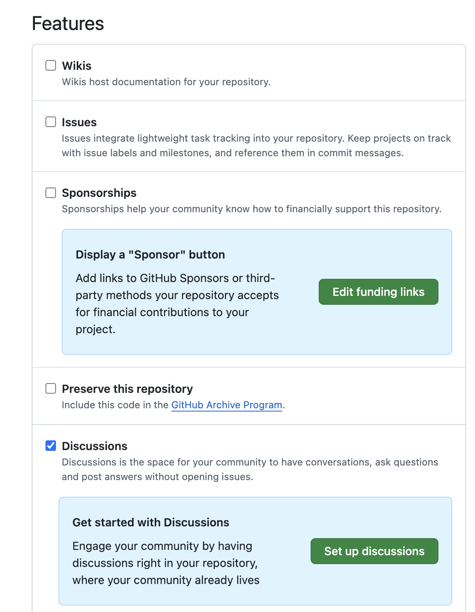Click the Wikis label text
Screen dimensions: 475x612
click(x=77, y=66)
